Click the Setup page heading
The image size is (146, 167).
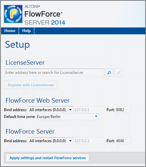coord(17,45)
